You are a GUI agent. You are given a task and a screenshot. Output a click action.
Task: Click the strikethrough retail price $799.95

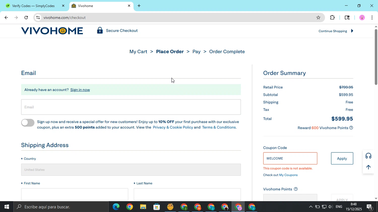[346, 87]
